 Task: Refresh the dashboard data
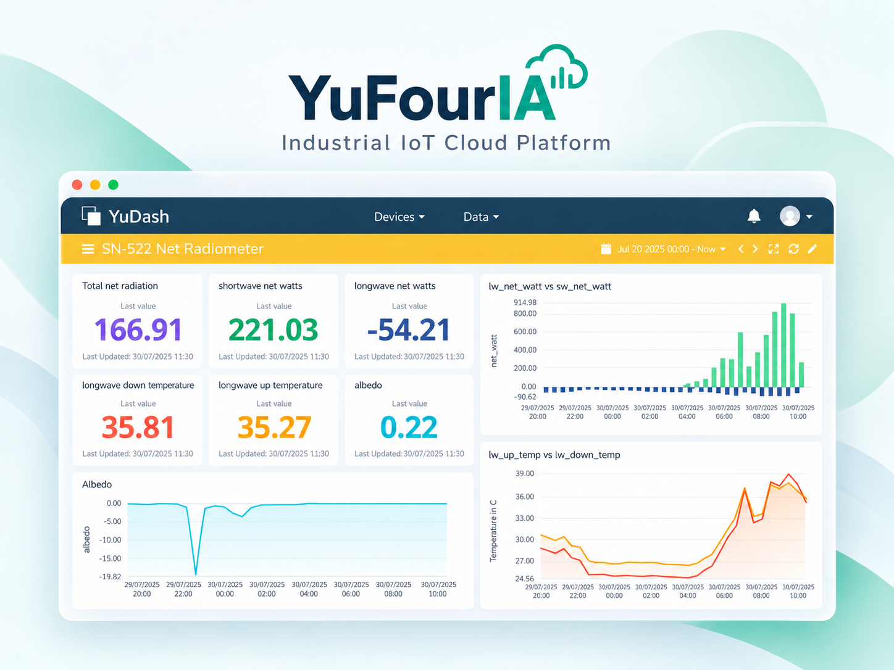click(794, 249)
